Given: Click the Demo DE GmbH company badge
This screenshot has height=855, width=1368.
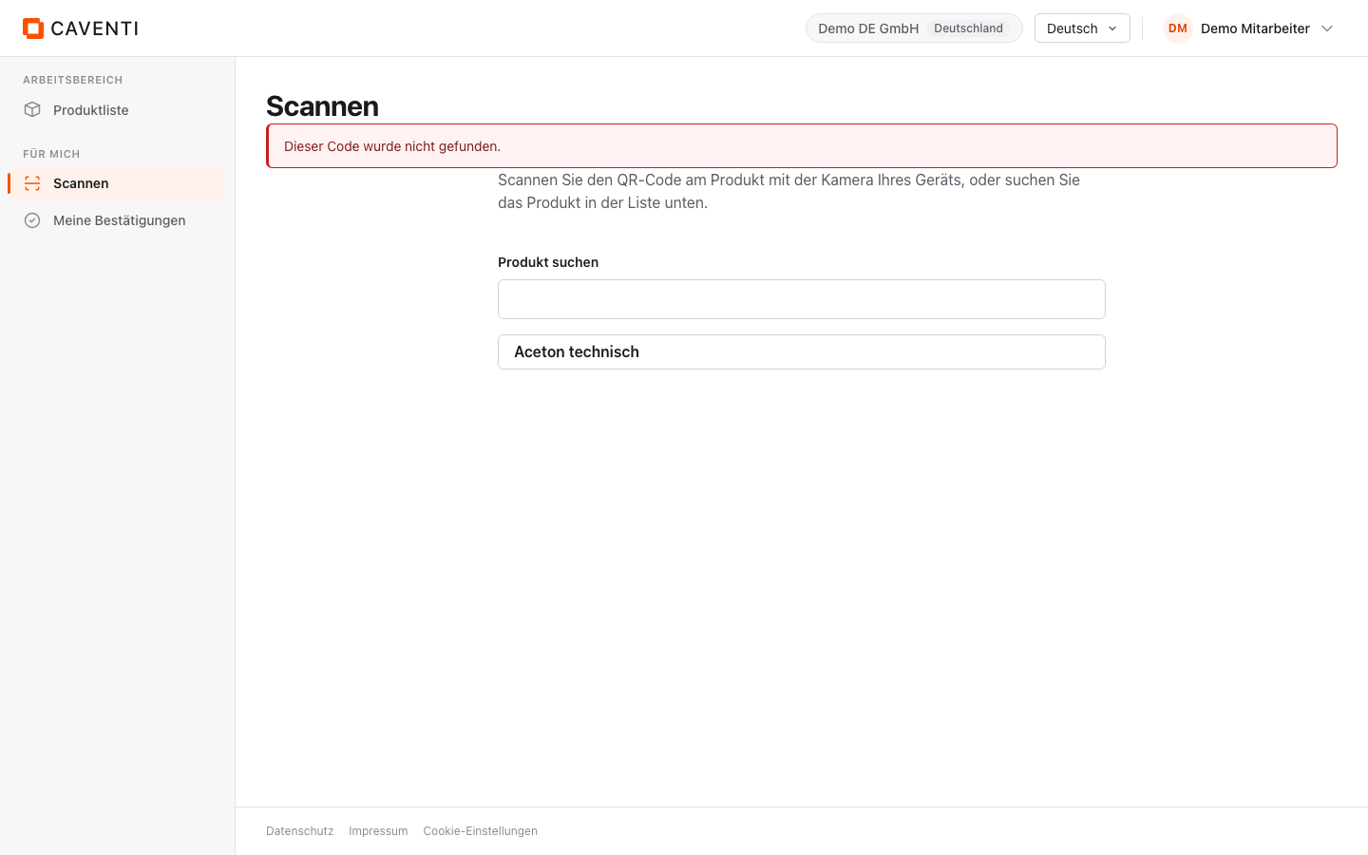Looking at the screenshot, I should pyautogui.click(x=914, y=28).
